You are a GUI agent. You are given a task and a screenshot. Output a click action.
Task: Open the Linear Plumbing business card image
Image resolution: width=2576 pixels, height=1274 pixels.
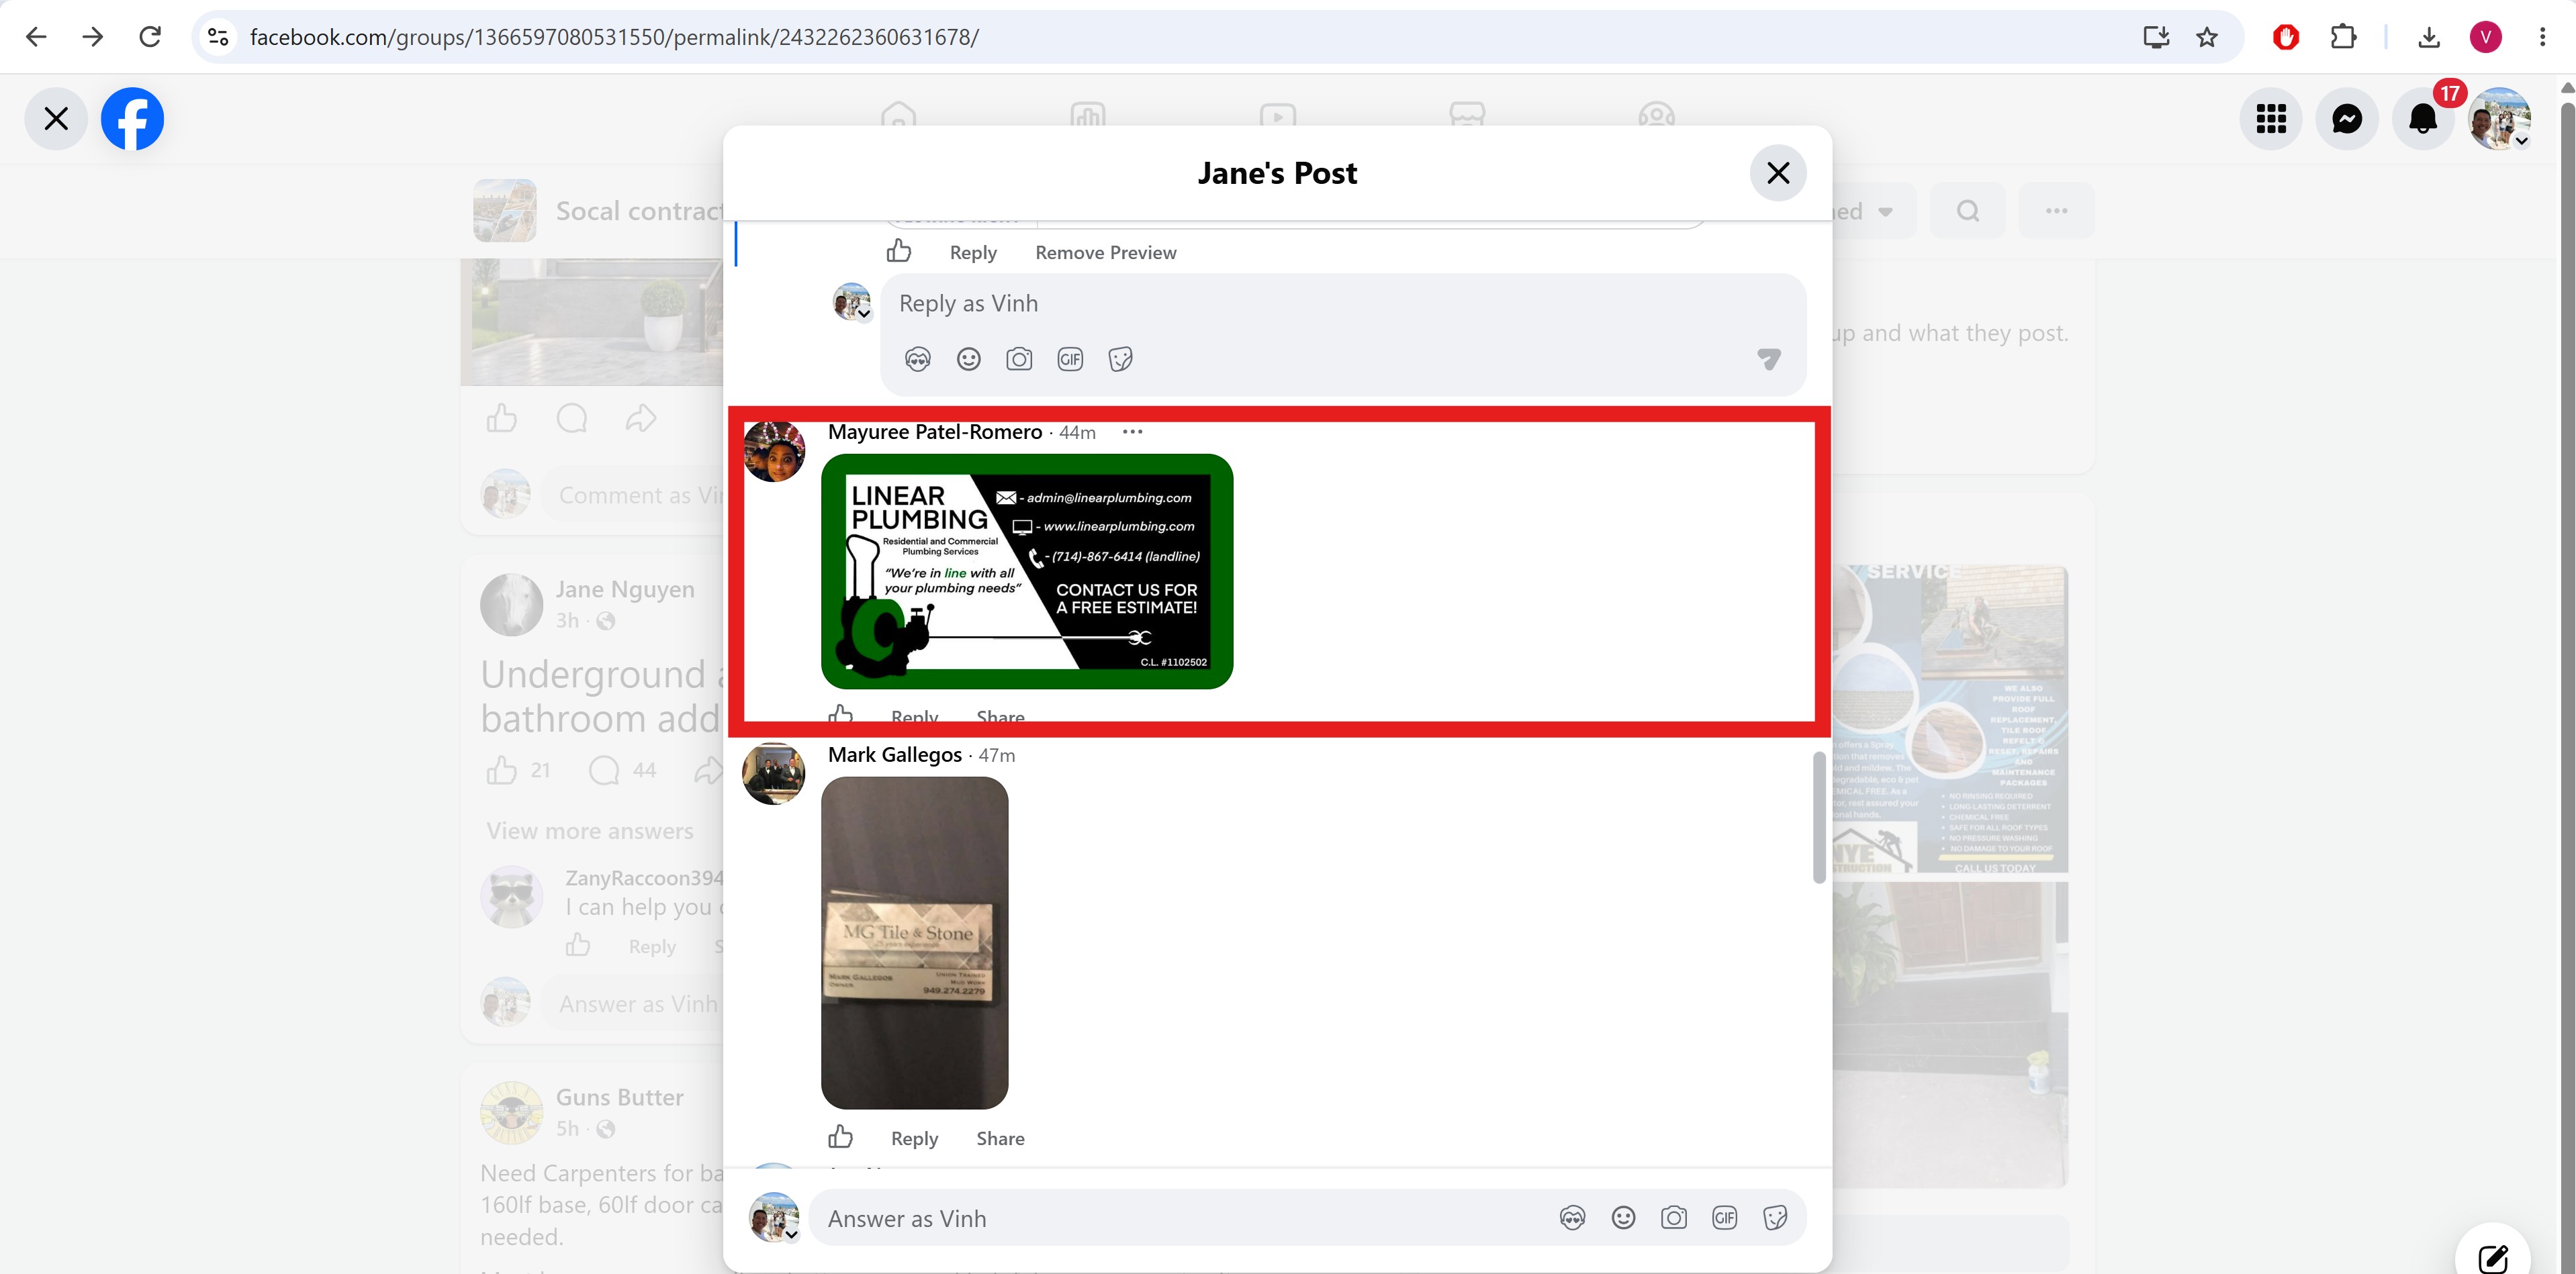[1026, 571]
